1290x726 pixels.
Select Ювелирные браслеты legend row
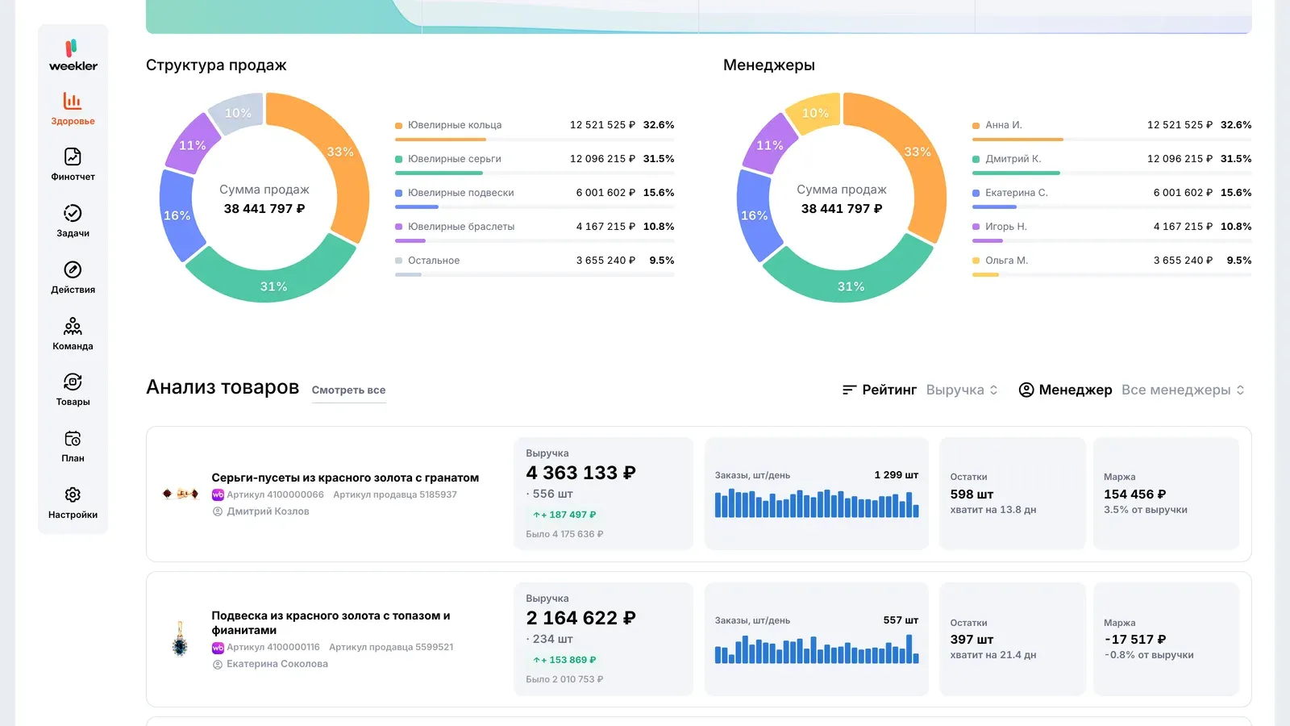click(535, 232)
